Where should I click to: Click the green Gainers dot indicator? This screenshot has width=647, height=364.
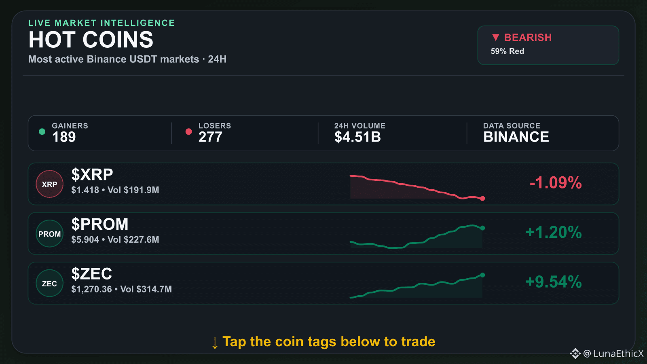[42, 131]
